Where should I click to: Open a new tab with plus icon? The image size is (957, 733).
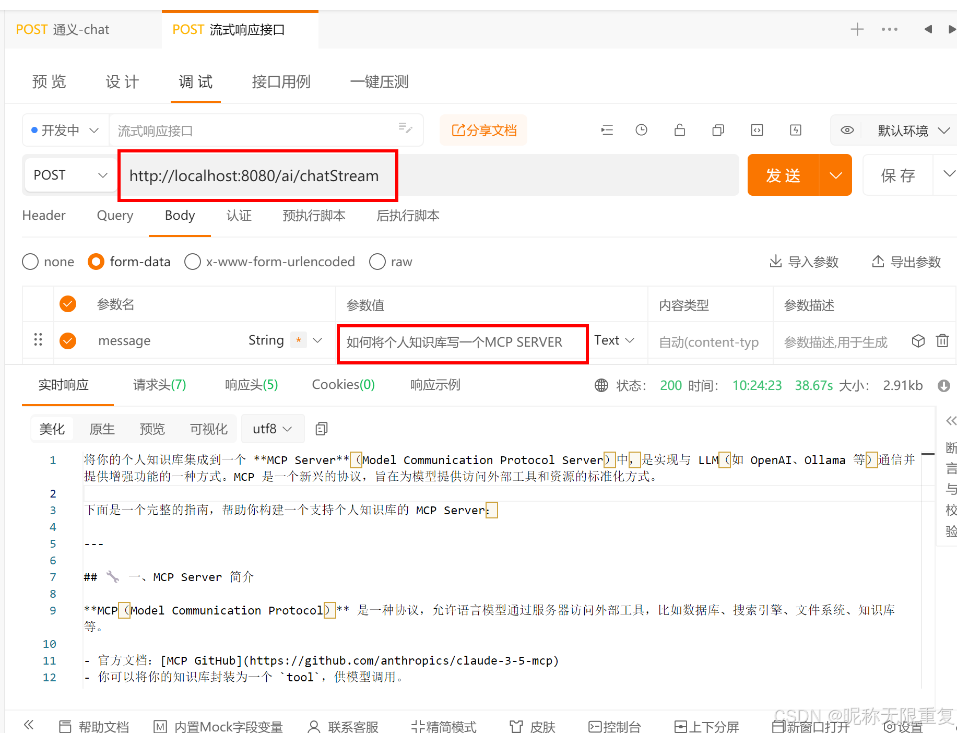click(857, 29)
